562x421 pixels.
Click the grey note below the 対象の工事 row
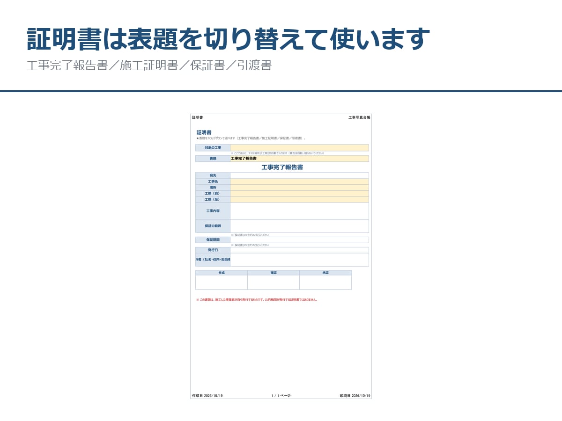point(277,153)
